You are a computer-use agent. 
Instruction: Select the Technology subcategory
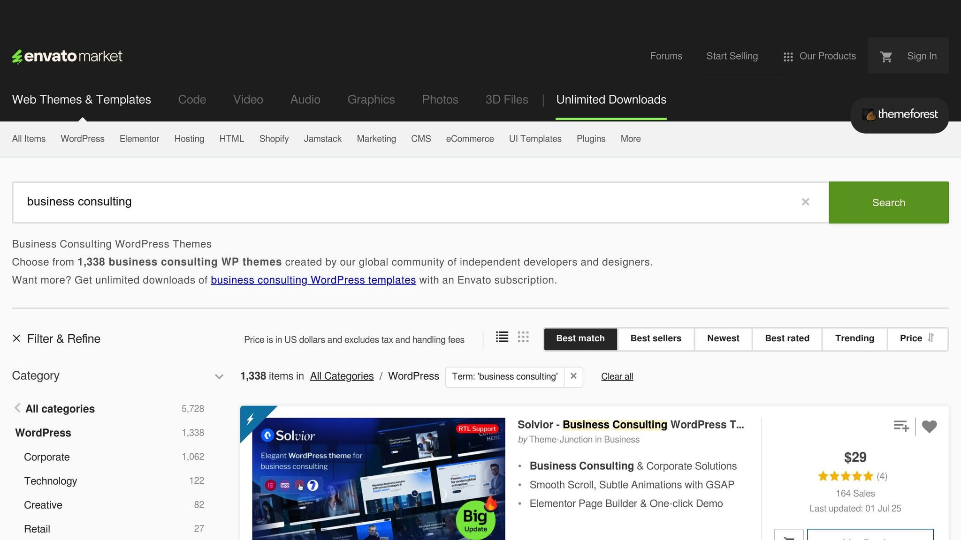pyautogui.click(x=50, y=481)
